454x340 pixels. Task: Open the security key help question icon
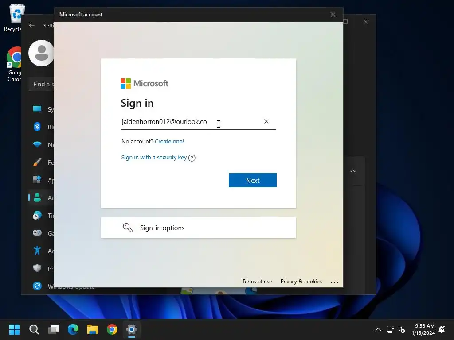tap(192, 158)
